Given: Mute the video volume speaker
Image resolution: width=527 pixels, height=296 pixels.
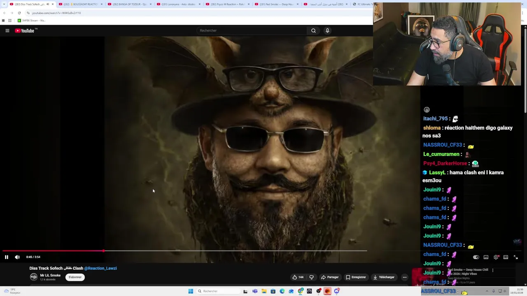Looking at the screenshot, I should [17, 257].
